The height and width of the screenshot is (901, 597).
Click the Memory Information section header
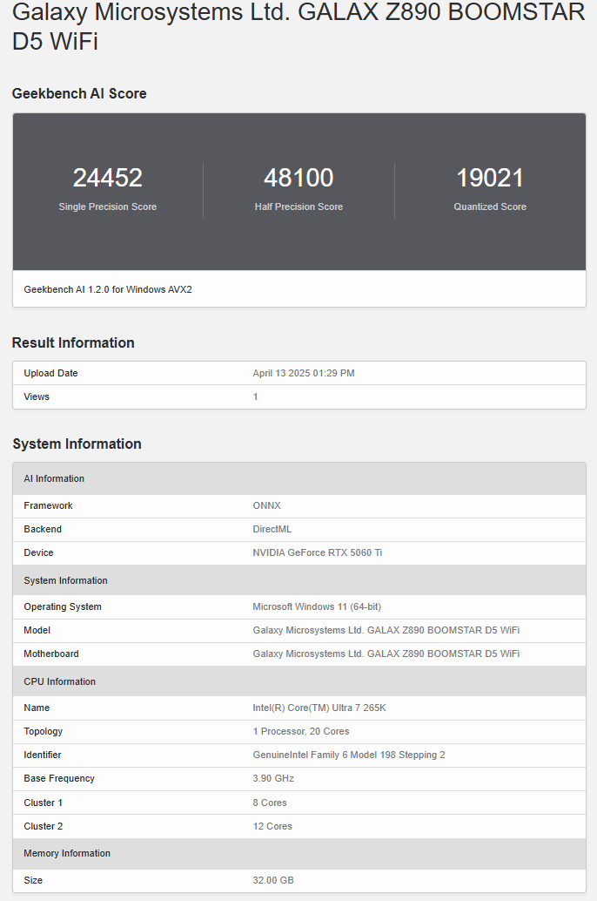click(x=299, y=853)
